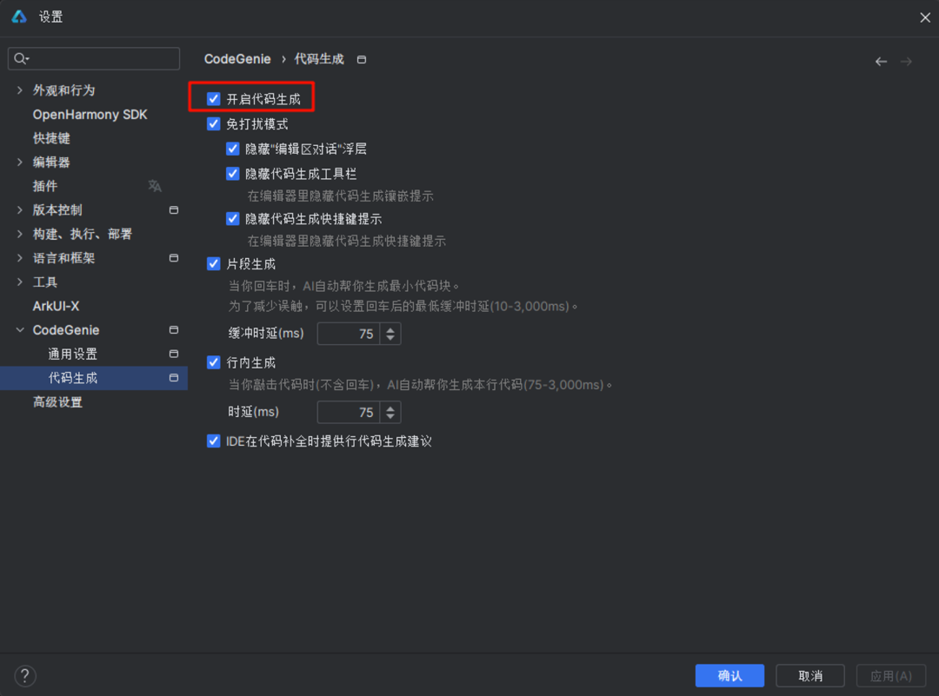Click the settings search input field
The height and width of the screenshot is (696, 939).
pyautogui.click(x=94, y=58)
